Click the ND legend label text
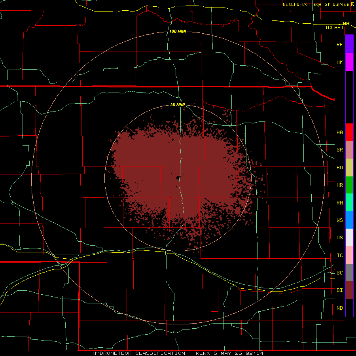Screen dimensions: 356x356 339,308
